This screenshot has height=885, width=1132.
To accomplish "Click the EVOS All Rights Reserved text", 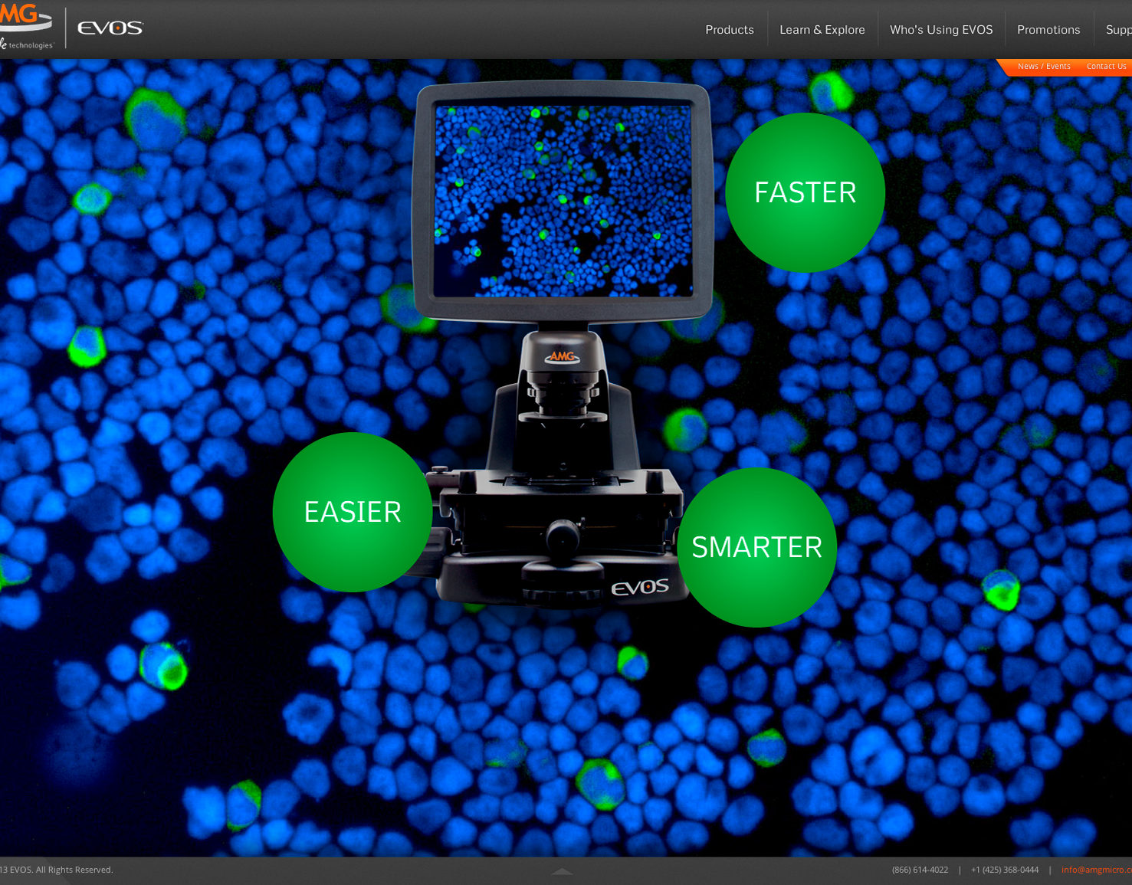I will click(x=57, y=870).
